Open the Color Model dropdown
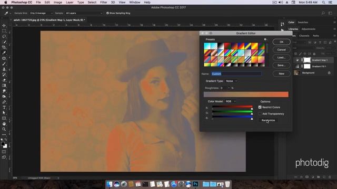Viewport: 337px width, 189px height. [x=231, y=101]
